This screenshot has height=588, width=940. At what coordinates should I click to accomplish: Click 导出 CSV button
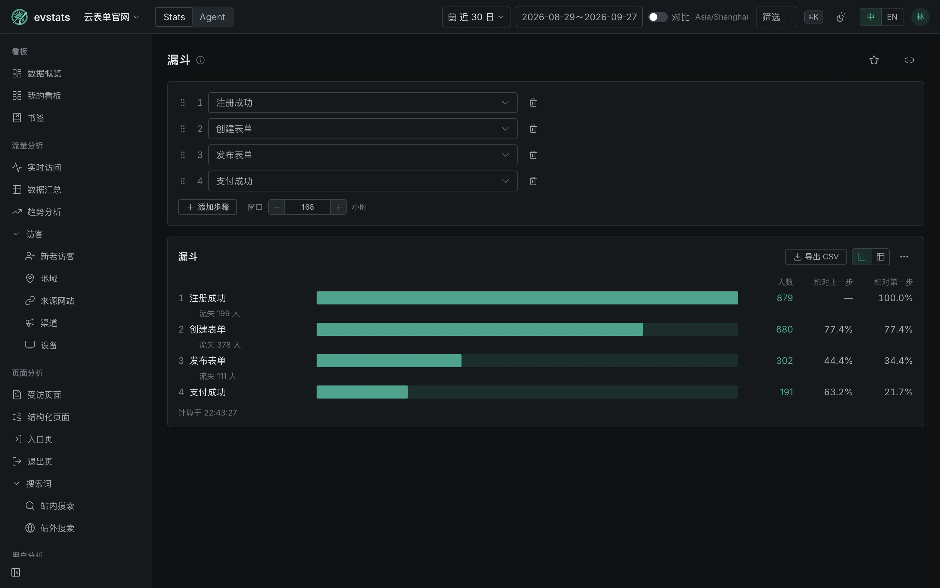click(816, 257)
